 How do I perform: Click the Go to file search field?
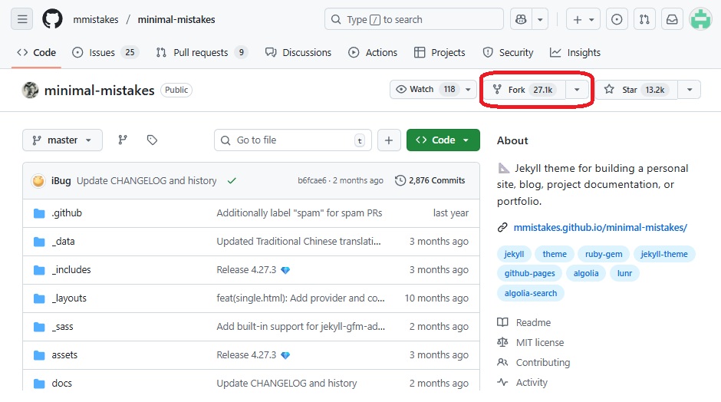point(291,140)
